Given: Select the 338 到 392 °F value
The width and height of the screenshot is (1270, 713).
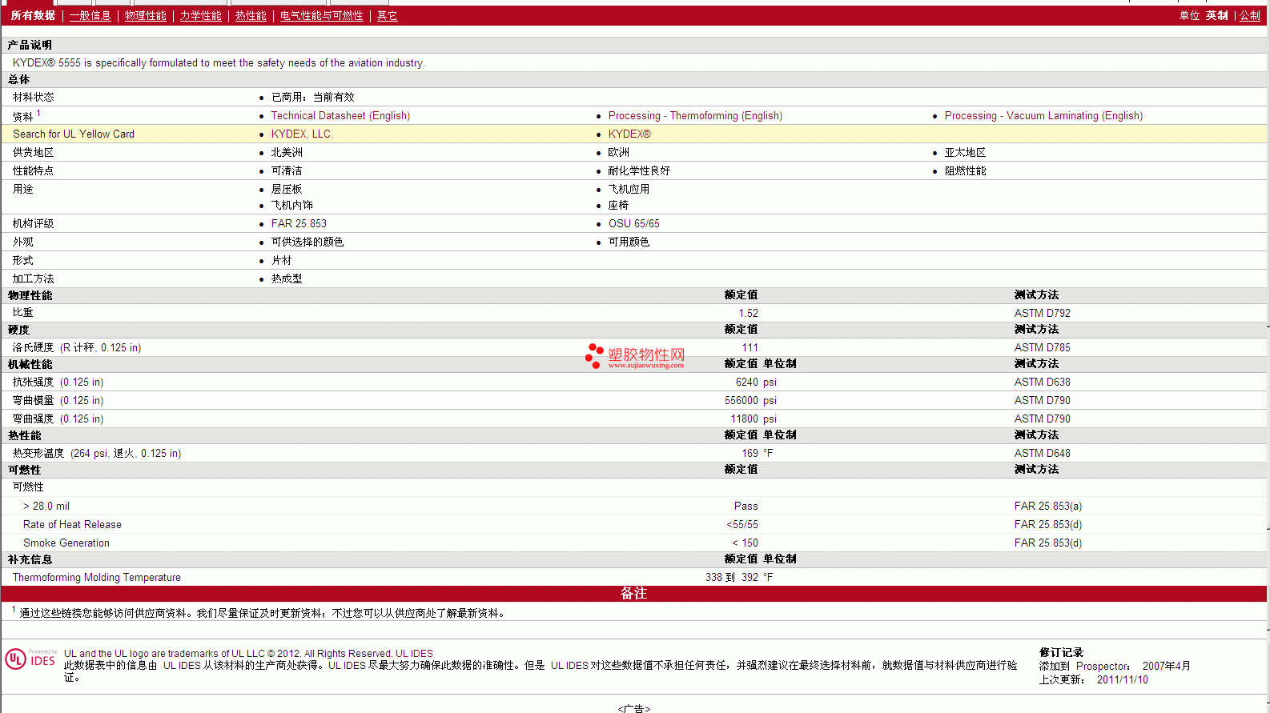Looking at the screenshot, I should click(739, 577).
